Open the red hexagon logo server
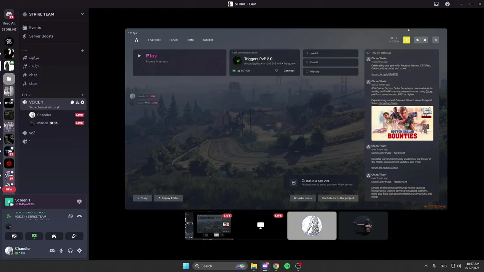This screenshot has width=484, height=272. [x=9, y=164]
